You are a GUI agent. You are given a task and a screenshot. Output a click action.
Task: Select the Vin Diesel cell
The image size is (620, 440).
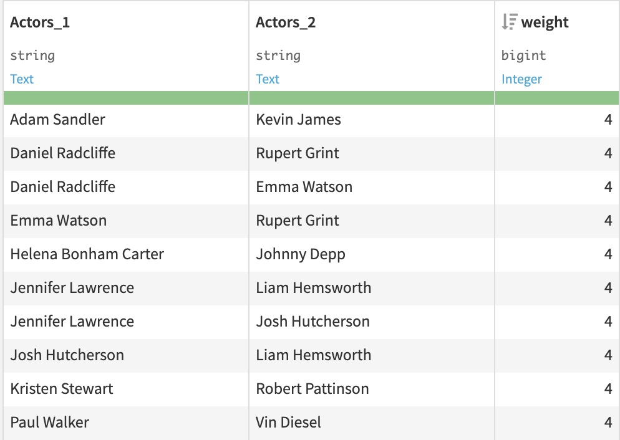(x=289, y=423)
